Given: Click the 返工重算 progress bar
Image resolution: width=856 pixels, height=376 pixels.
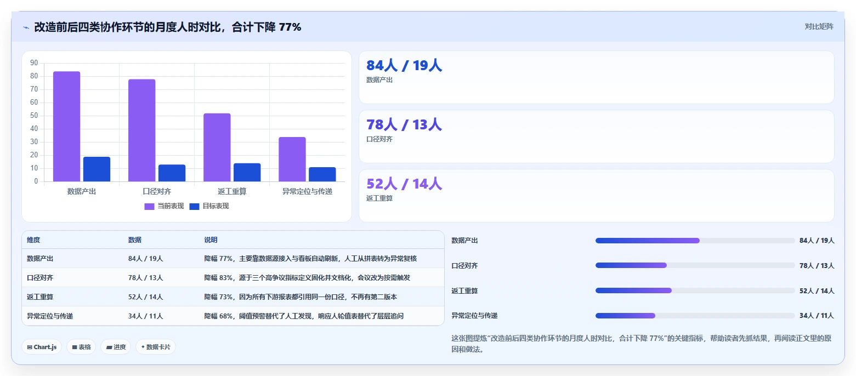Looking at the screenshot, I should coord(695,290).
